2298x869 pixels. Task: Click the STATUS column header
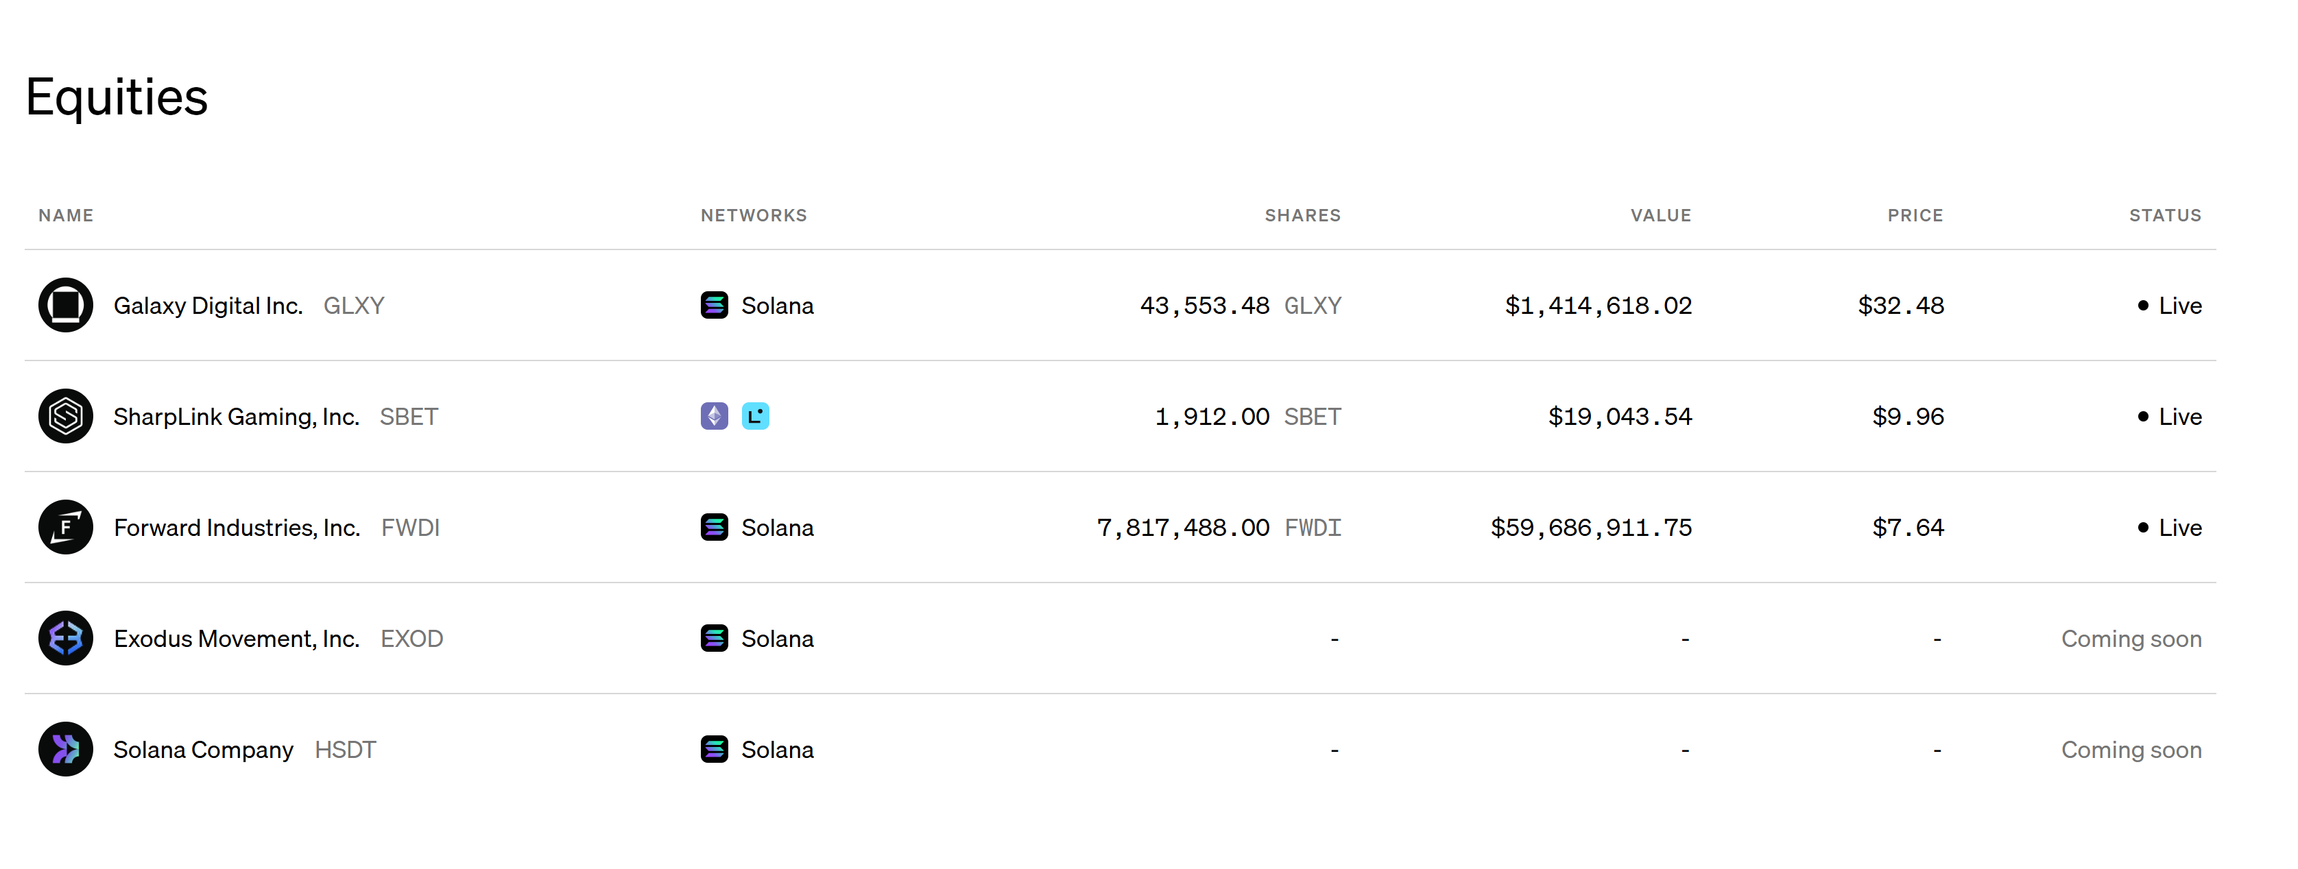tap(2164, 215)
